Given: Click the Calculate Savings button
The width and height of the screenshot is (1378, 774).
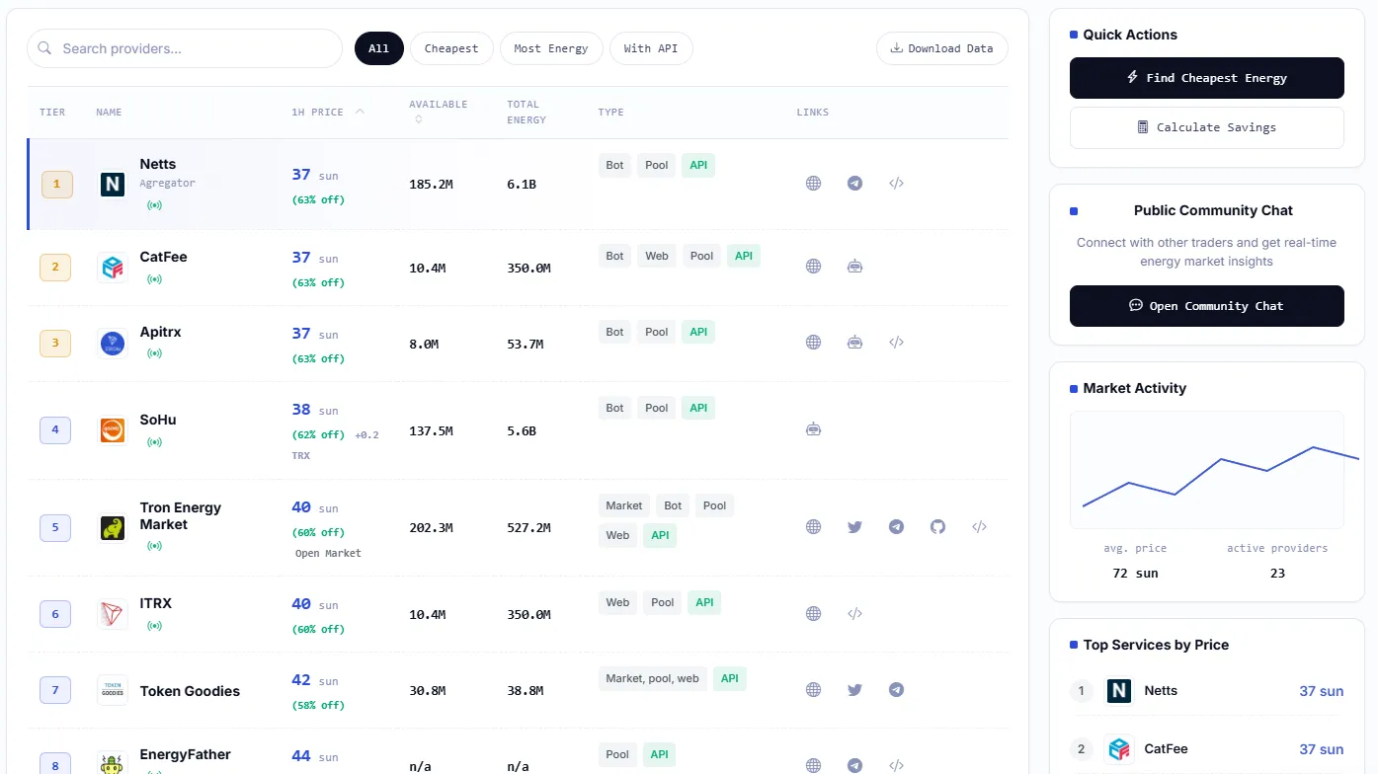Looking at the screenshot, I should point(1207,127).
